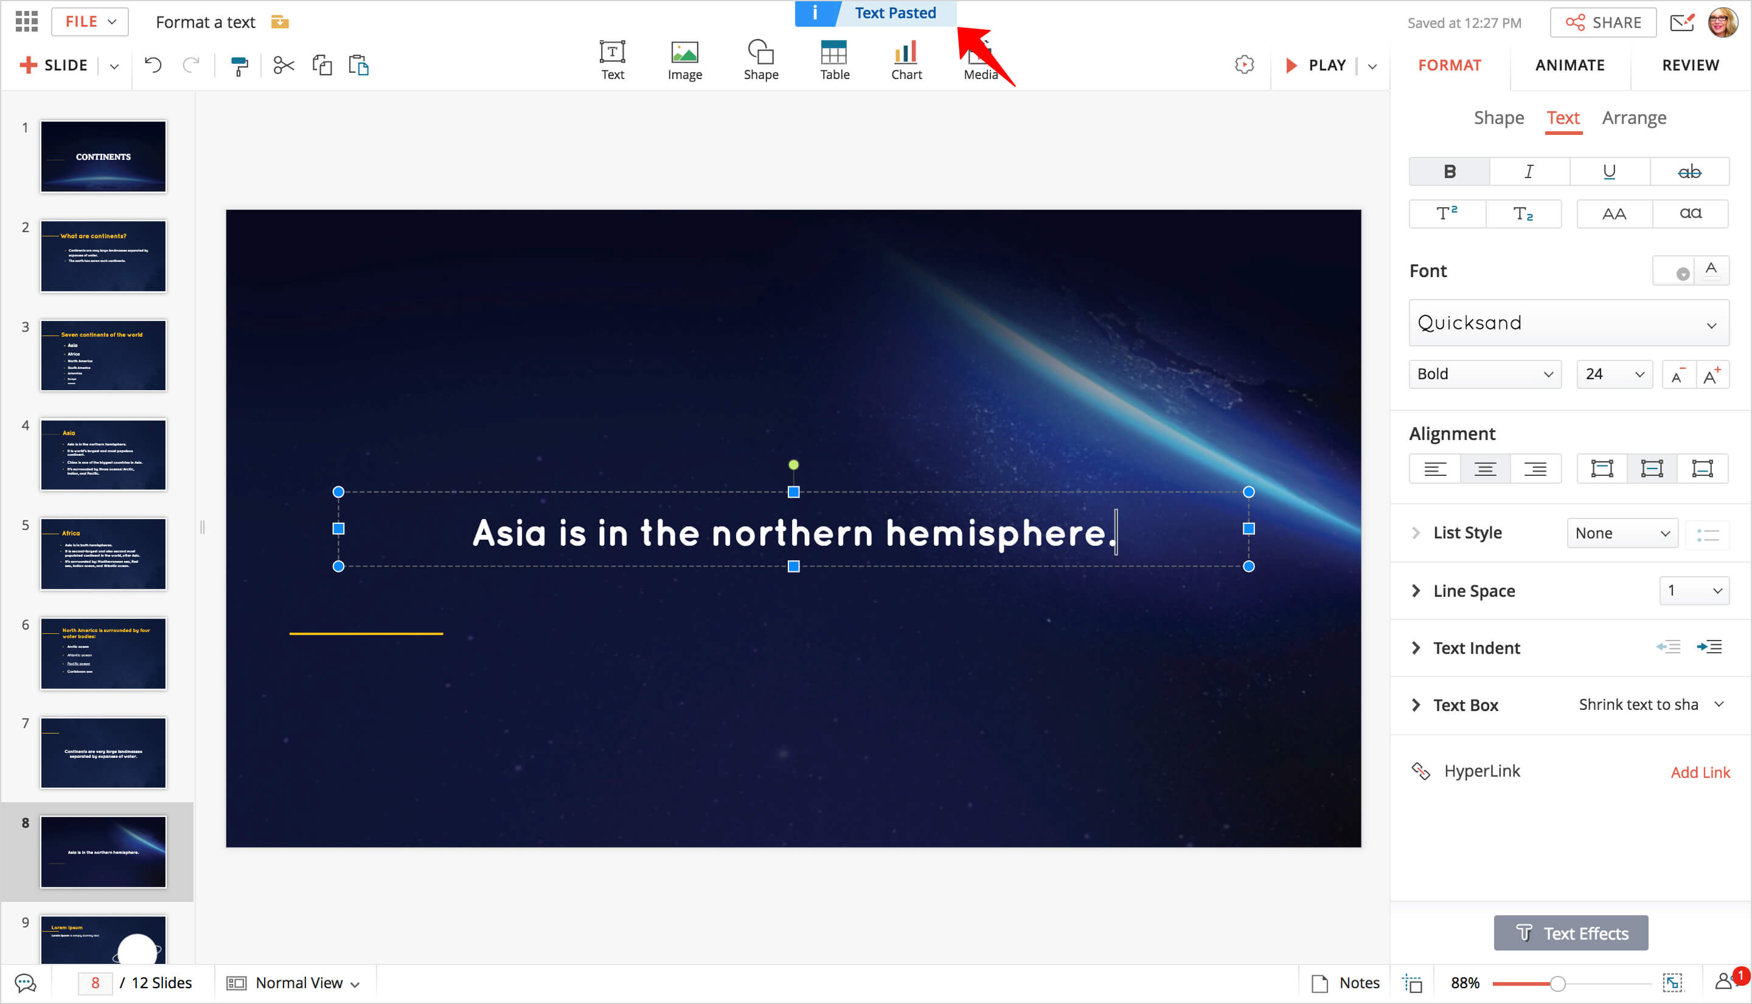Image resolution: width=1752 pixels, height=1004 pixels.
Task: Click the zoom slider handle
Action: click(1557, 983)
